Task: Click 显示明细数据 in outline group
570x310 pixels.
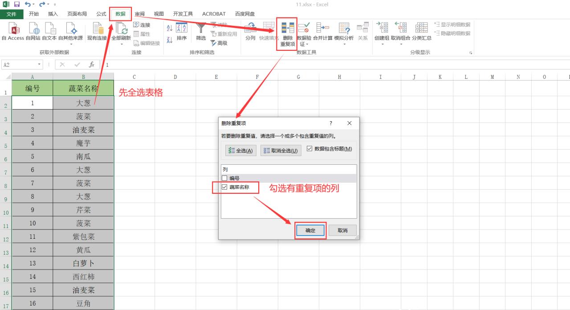Action: (452, 24)
